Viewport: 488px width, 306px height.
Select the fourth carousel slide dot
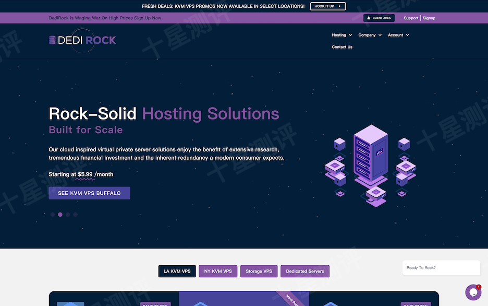click(x=75, y=214)
